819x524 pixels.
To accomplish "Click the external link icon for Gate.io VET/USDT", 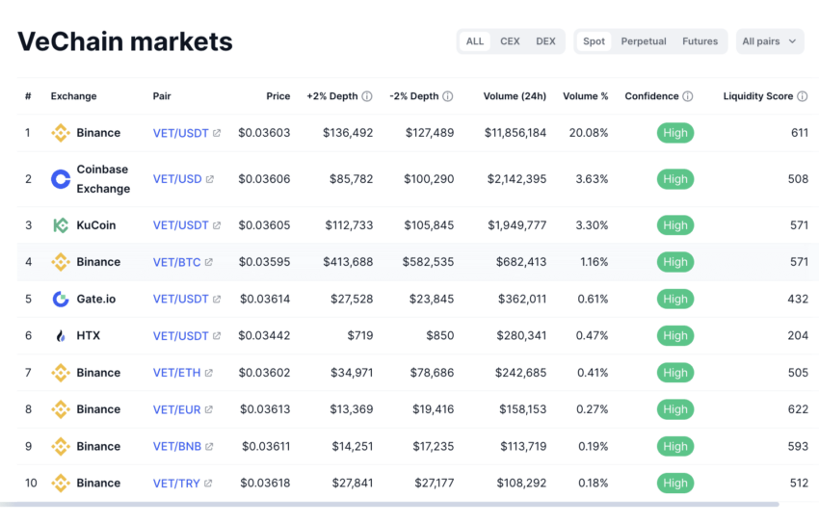I will pyautogui.click(x=217, y=299).
